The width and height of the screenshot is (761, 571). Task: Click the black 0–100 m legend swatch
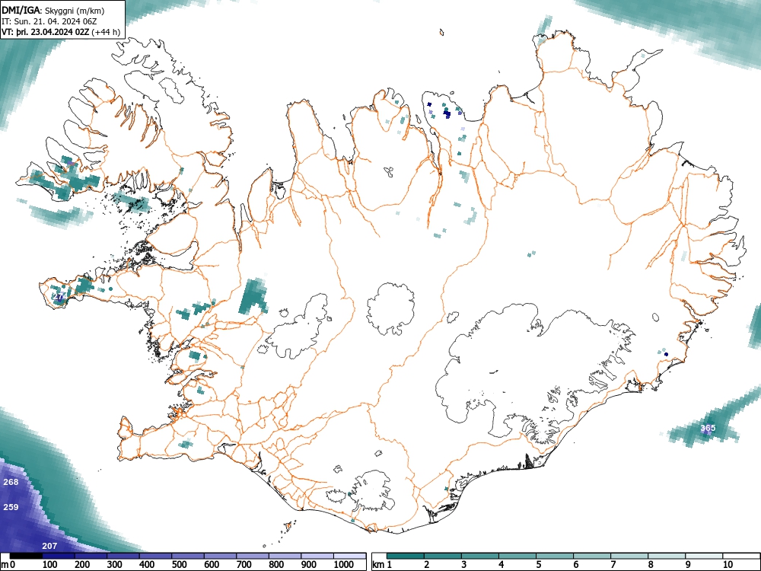point(26,556)
